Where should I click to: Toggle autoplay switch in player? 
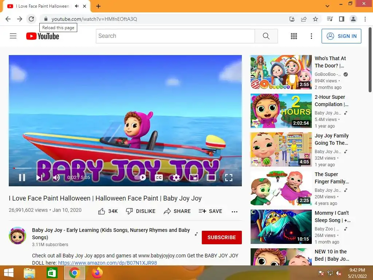[140, 178]
